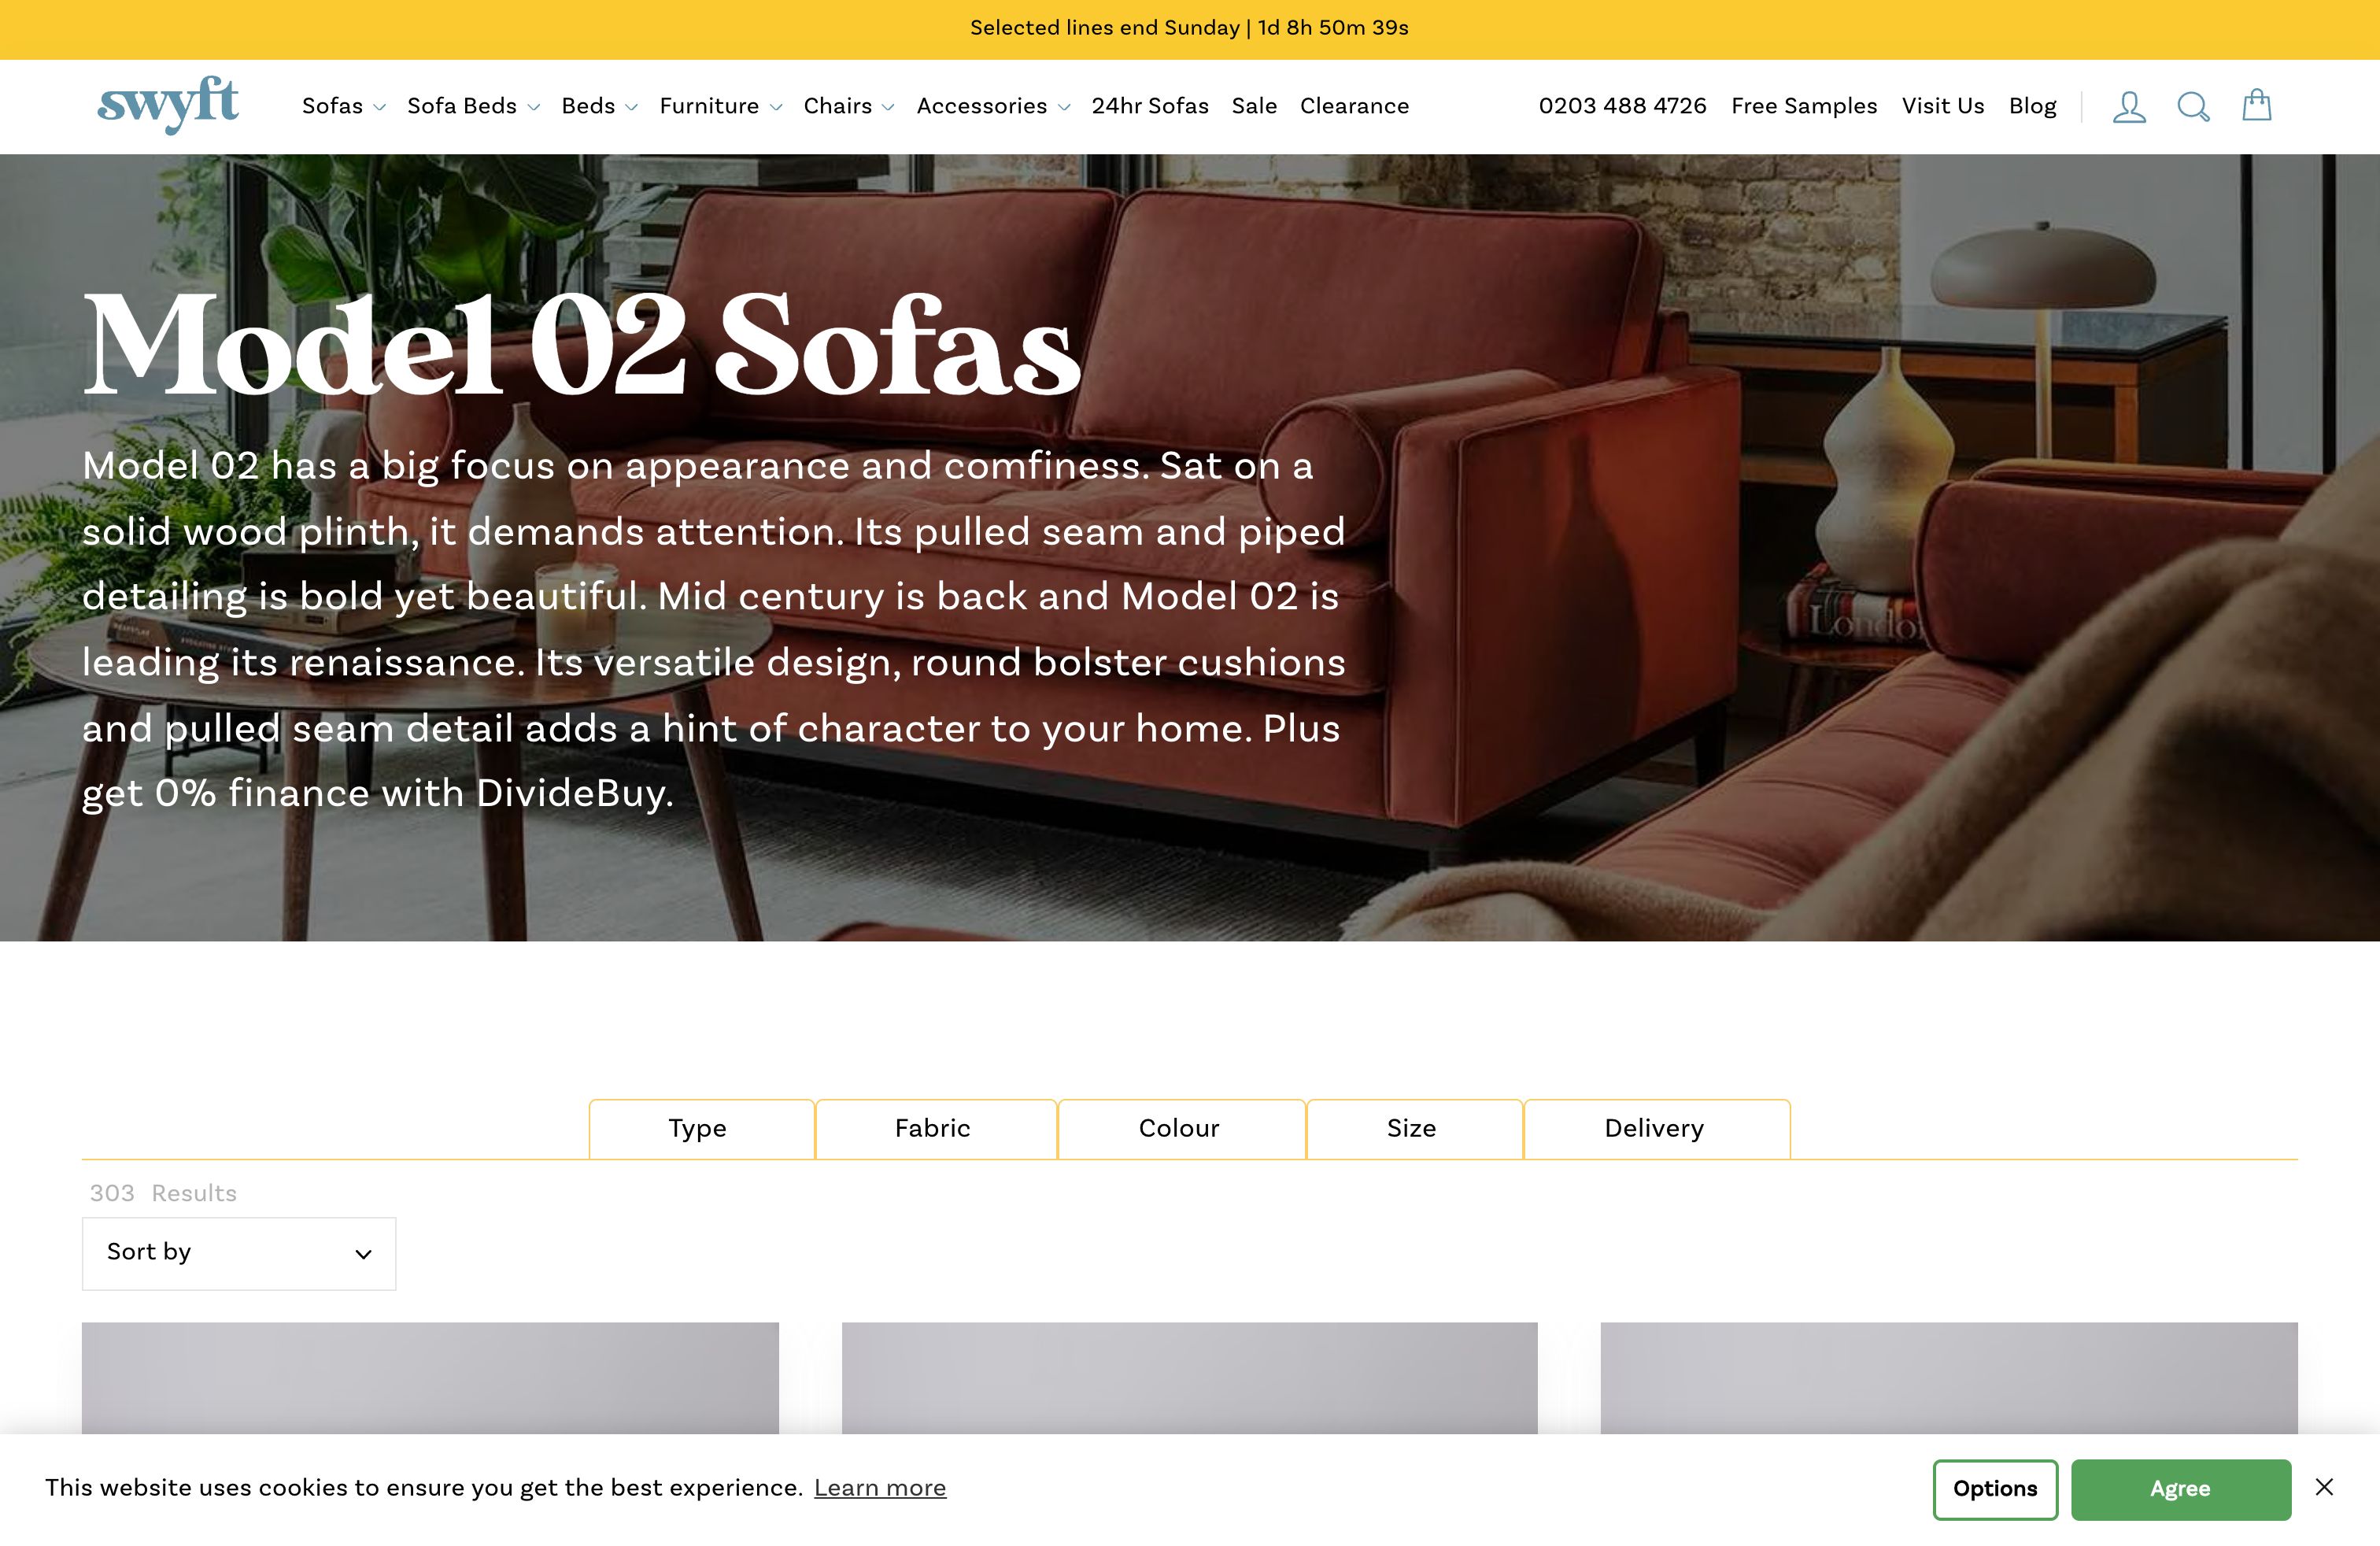The image size is (2380, 1546).
Task: Open the user account icon
Action: point(2129,106)
